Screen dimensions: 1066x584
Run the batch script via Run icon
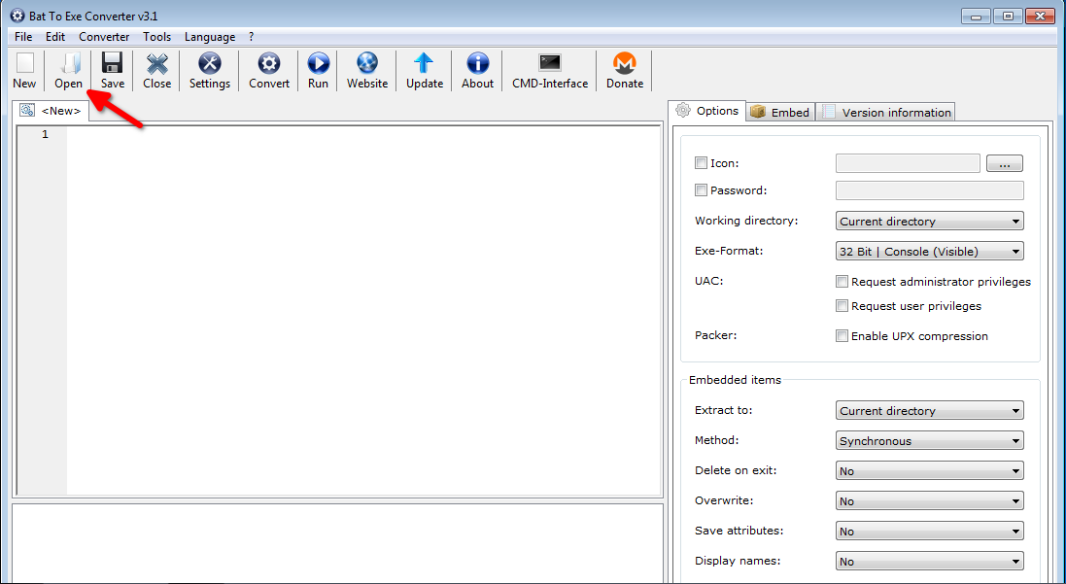pyautogui.click(x=318, y=71)
